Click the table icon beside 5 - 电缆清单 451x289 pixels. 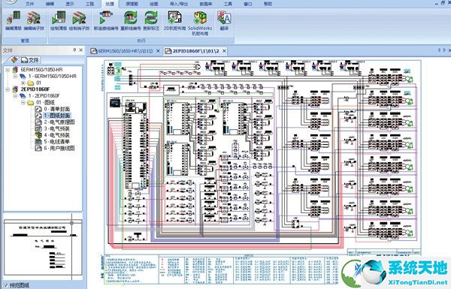pyautogui.click(x=38, y=142)
